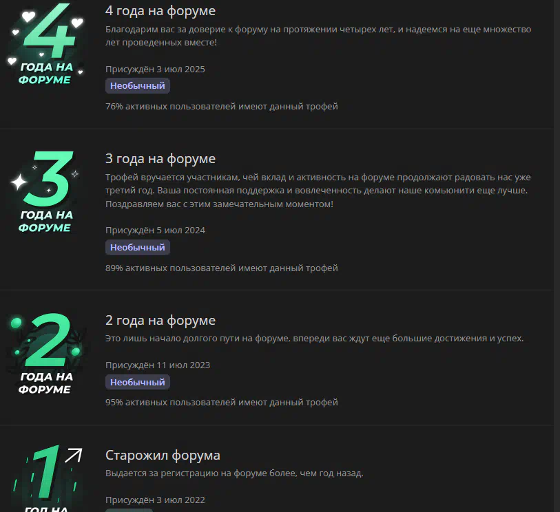Screen dimensions: 560x512
Task: Click the 1 год на форуме trophy badge
Action: click(48, 478)
